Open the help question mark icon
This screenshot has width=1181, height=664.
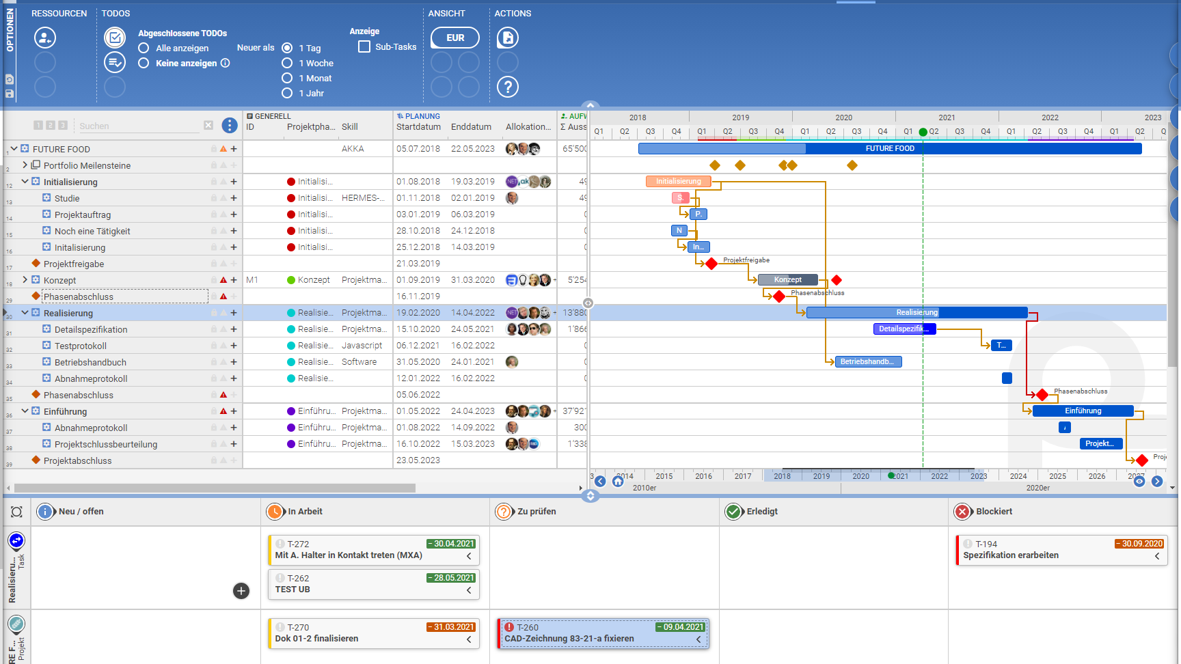click(x=508, y=87)
